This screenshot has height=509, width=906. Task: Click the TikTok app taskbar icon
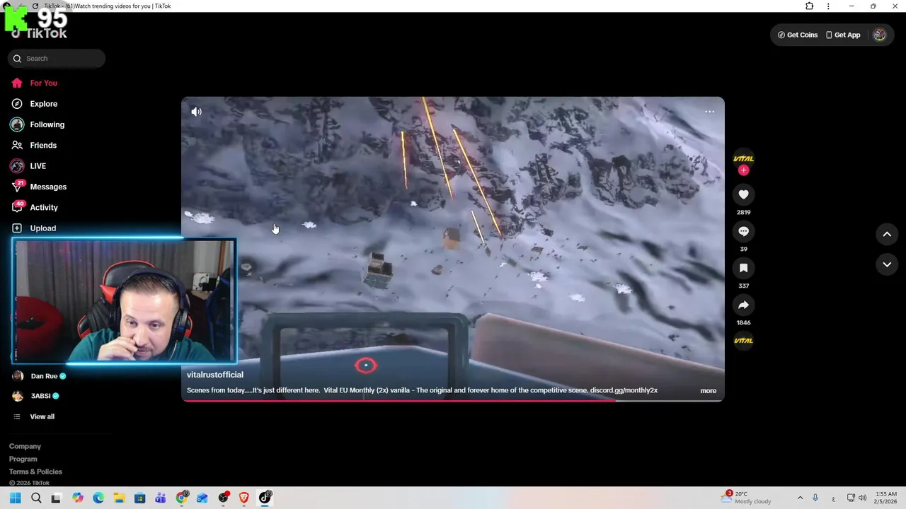tap(265, 498)
